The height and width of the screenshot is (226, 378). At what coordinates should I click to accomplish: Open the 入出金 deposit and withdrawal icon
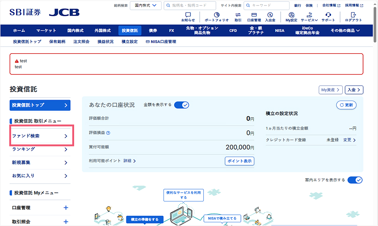[x=270, y=17]
